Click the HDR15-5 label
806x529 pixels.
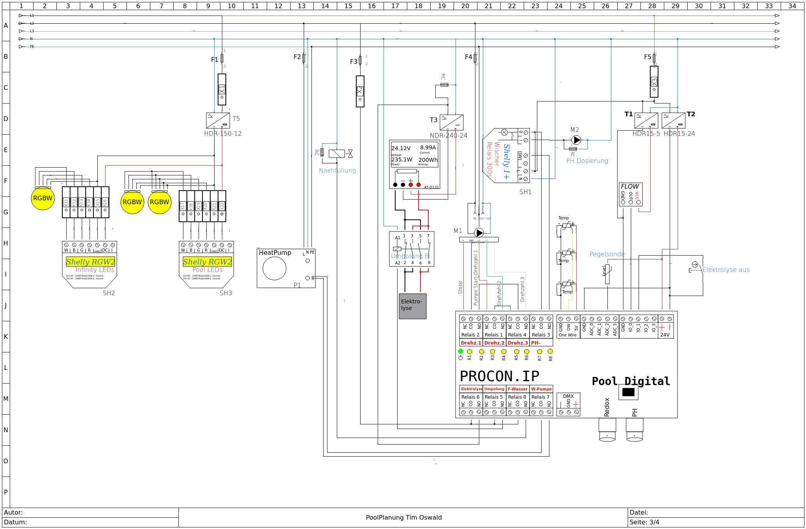point(646,133)
